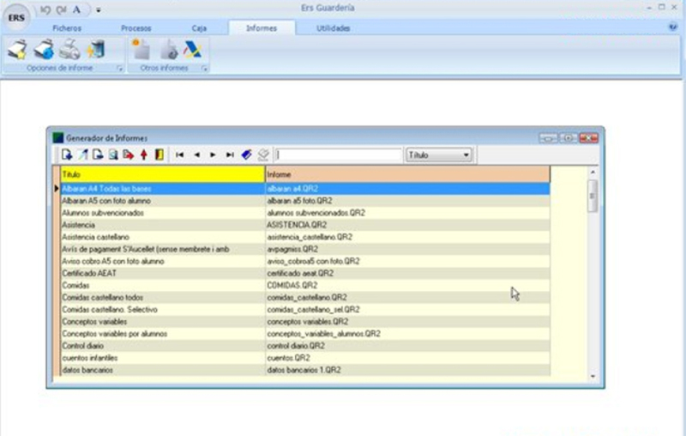
Task: Click the document with red arrow icon
Action: pos(128,154)
